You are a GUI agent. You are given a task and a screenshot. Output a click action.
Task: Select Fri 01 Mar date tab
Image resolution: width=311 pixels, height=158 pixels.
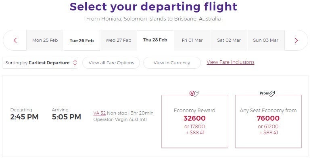[x=192, y=40]
